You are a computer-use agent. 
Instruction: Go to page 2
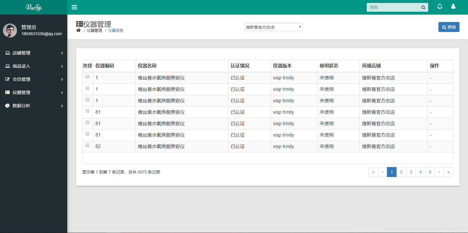(401, 172)
